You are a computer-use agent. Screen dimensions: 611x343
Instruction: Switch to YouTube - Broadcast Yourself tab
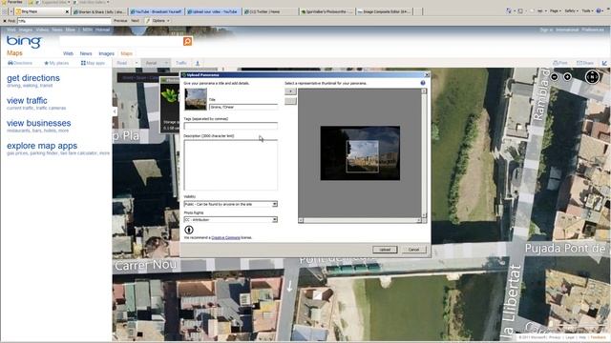157,11
